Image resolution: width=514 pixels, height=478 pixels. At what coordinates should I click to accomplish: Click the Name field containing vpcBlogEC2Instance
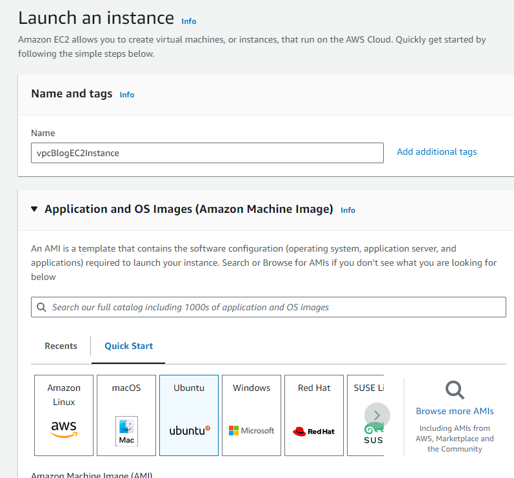(x=207, y=153)
